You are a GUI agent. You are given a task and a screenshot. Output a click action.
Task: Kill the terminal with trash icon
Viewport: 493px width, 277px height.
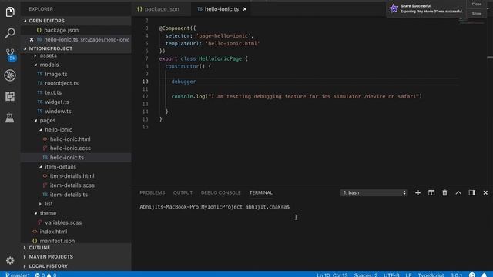pos(444,192)
